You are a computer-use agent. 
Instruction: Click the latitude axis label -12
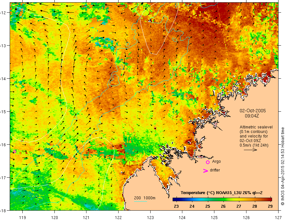(x=4, y=13)
